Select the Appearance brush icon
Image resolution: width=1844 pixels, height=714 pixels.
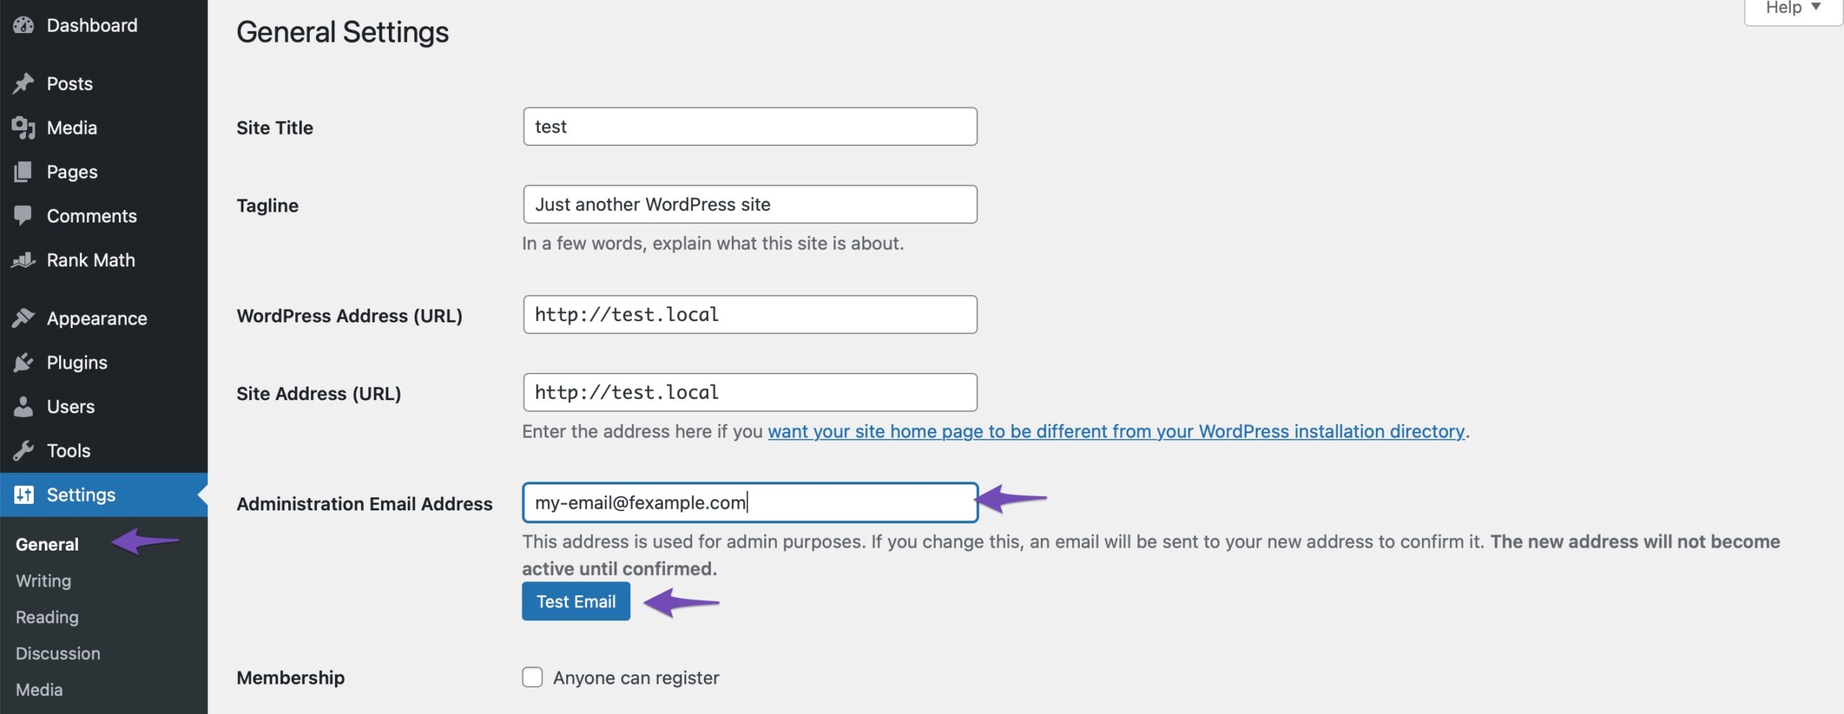24,318
